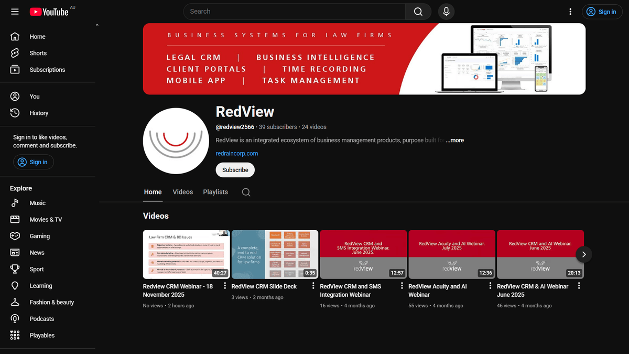Play the RedView CRM and SMS Integration Webinar thumbnail

point(363,254)
